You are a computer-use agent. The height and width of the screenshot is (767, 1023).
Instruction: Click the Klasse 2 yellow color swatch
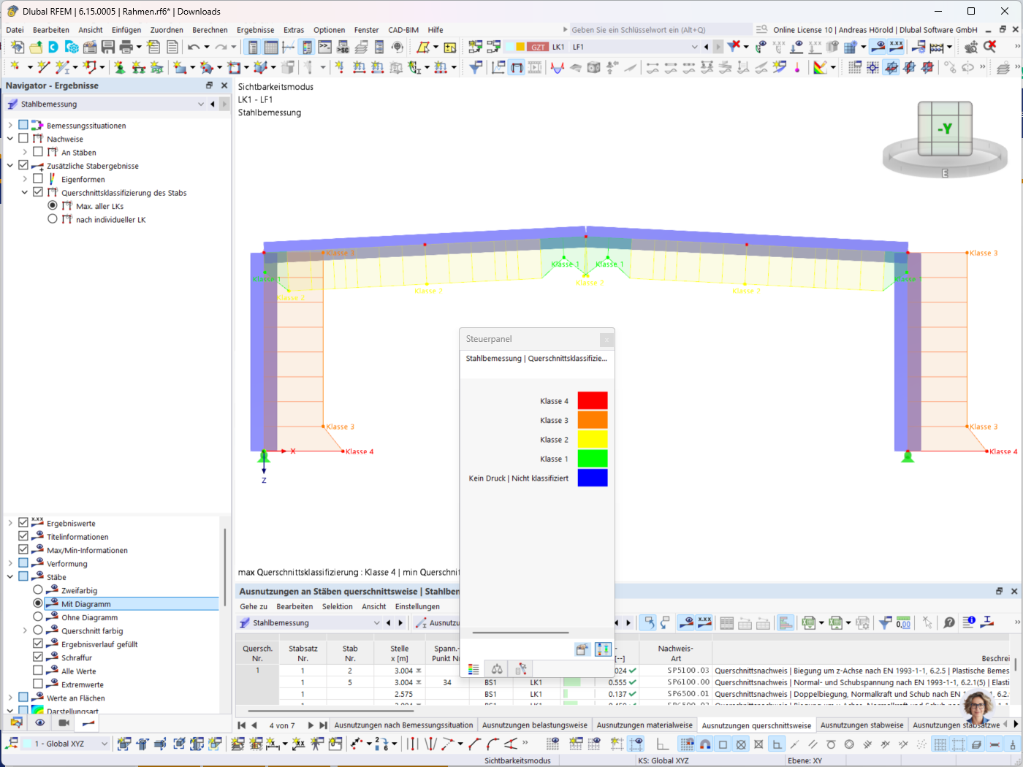click(x=593, y=439)
